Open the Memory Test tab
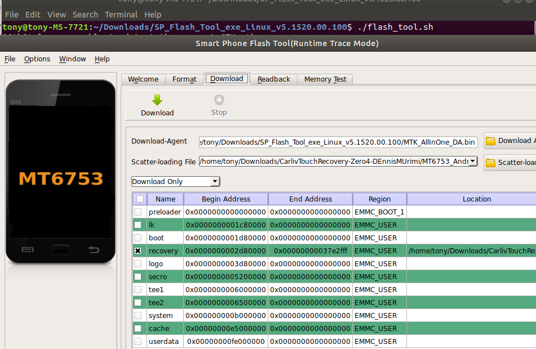This screenshot has height=349, width=536. click(325, 79)
